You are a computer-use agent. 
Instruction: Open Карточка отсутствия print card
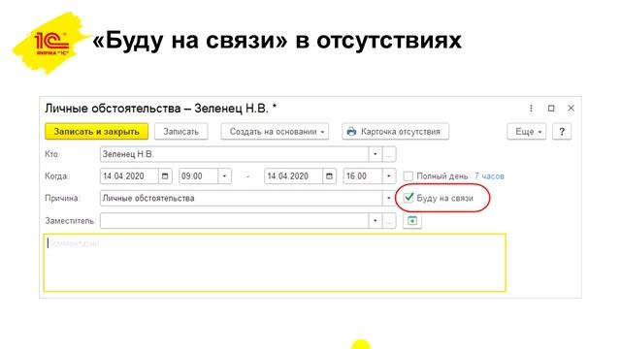(395, 132)
